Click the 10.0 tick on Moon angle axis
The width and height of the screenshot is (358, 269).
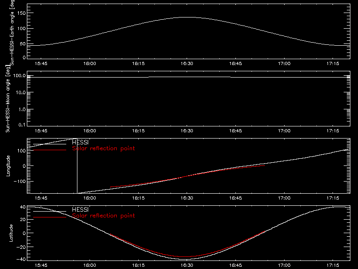point(21,92)
